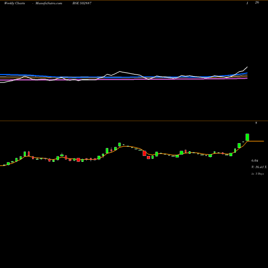The width and height of the screenshot is (268, 268).
Task: Click the "Weekly Charts" title text
Action: (14, 3)
